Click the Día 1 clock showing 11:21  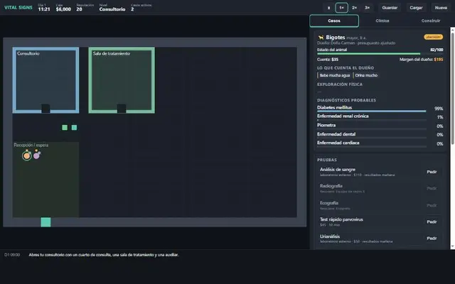pyautogui.click(x=44, y=8)
